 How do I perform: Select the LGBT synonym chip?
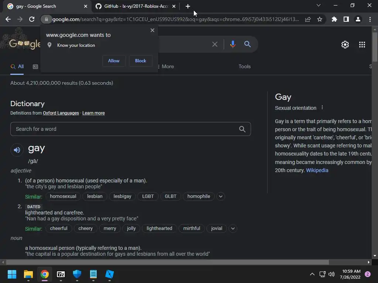coord(148,196)
